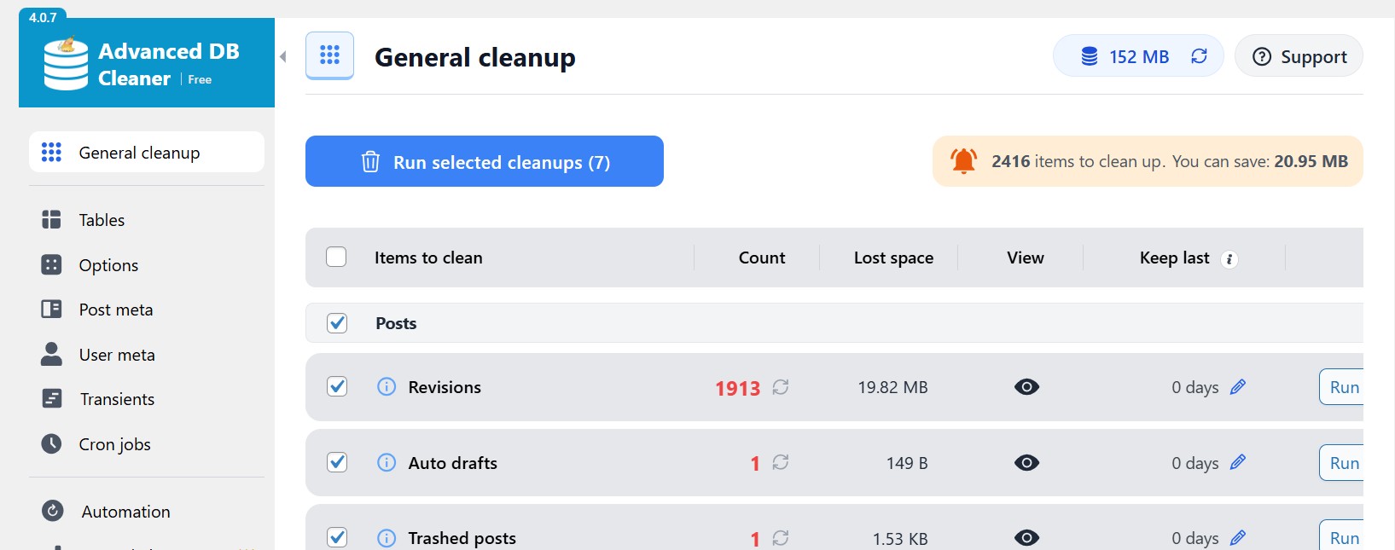The height and width of the screenshot is (550, 1395).
Task: Refresh the Auto drafts count
Action: (x=780, y=463)
